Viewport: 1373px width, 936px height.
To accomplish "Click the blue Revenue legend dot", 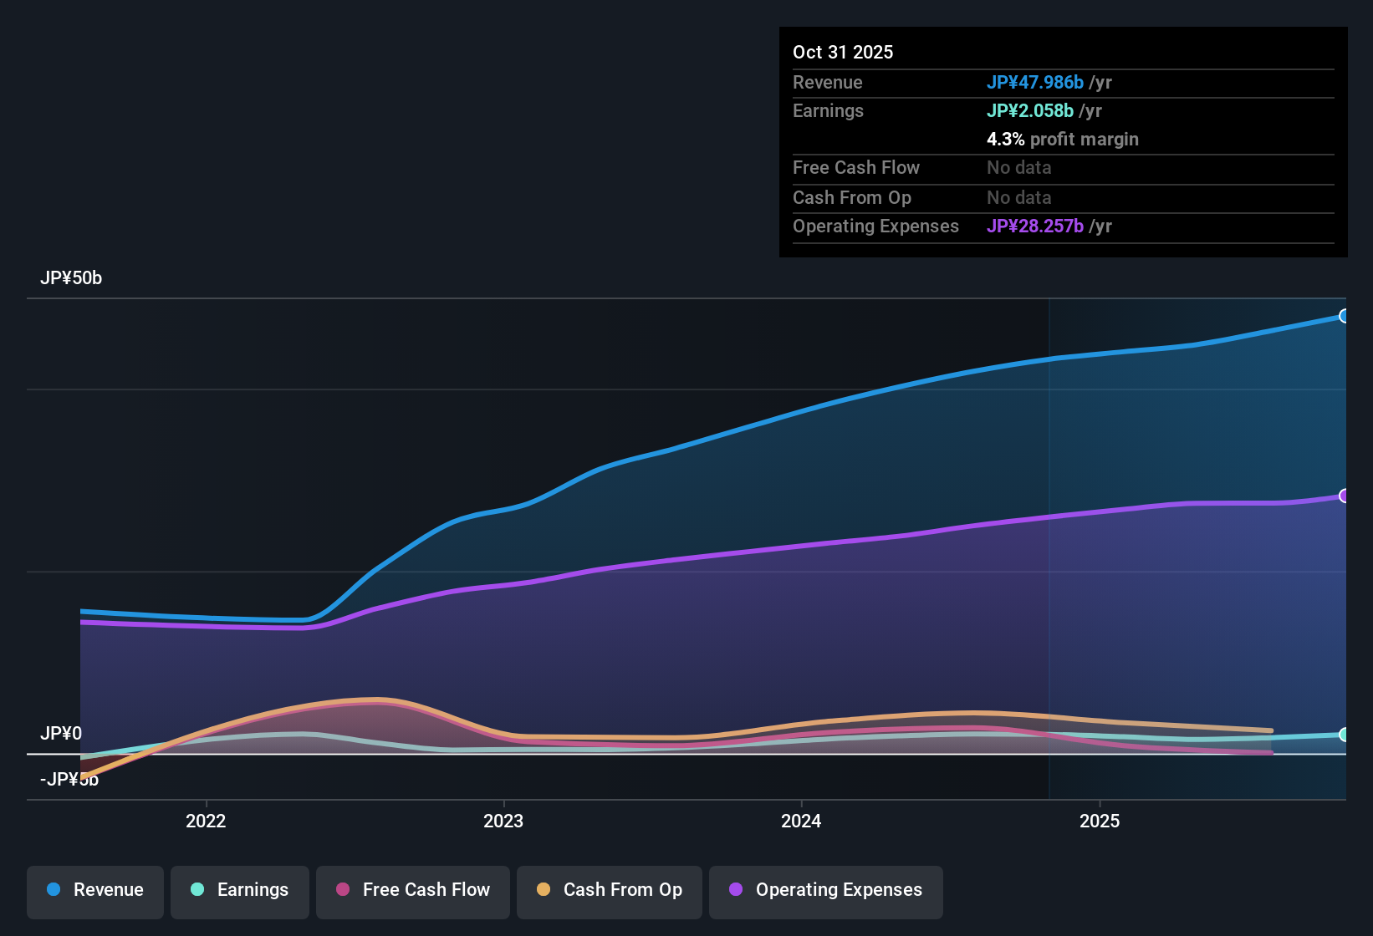I will coord(52,890).
